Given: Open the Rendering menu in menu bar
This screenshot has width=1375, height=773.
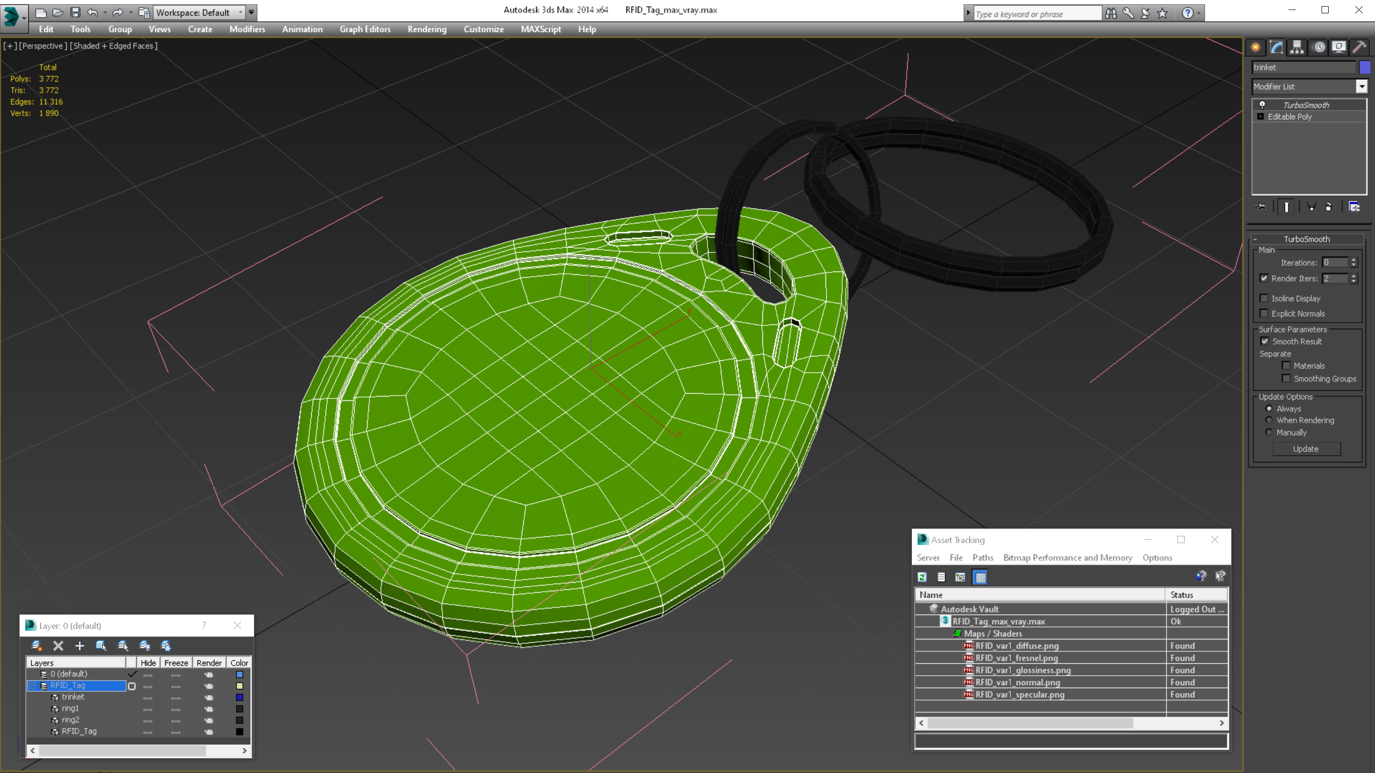Looking at the screenshot, I should click(428, 29).
